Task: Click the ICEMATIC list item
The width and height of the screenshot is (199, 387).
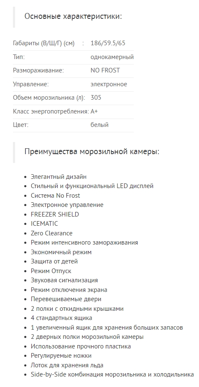Action: tap(44, 224)
